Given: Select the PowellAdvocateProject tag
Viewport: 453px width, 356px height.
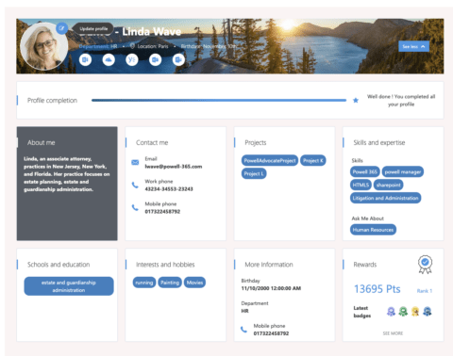Looking at the screenshot, I should 270,160.
